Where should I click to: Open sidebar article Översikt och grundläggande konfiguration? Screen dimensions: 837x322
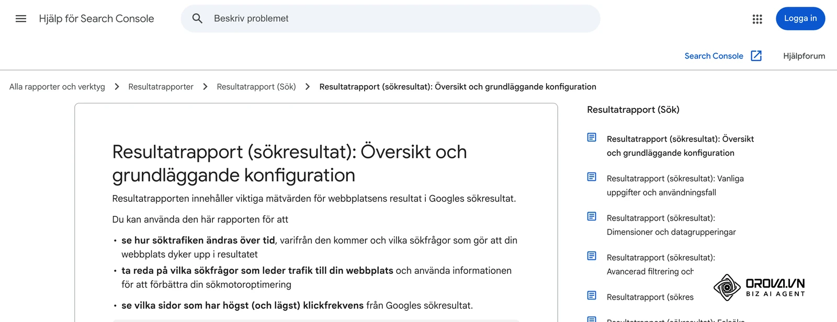click(x=680, y=146)
